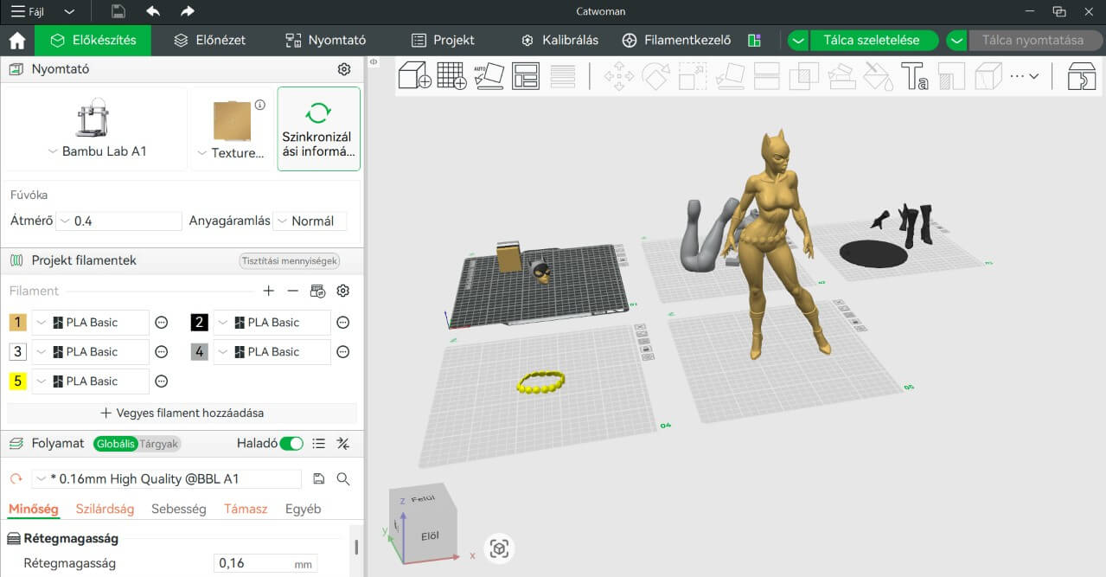Go to the Támasz settings tab
Image resolution: width=1106 pixels, height=577 pixels.
pos(246,509)
